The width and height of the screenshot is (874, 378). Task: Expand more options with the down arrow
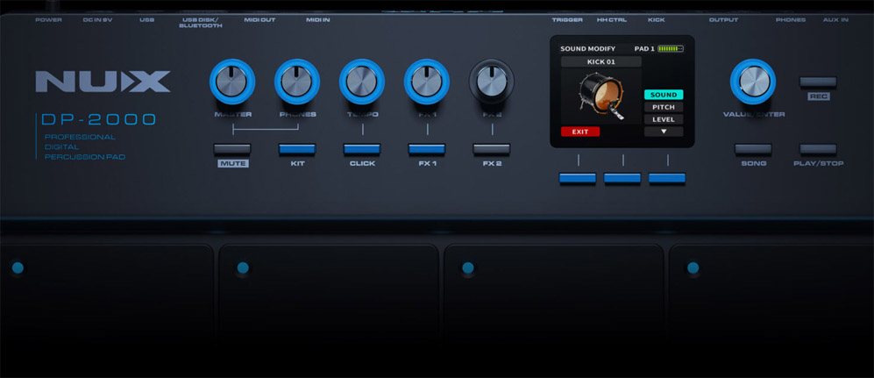[x=664, y=132]
